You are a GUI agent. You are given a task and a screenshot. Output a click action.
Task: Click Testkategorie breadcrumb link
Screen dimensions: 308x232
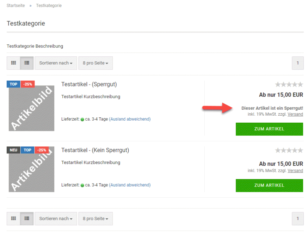[49, 6]
